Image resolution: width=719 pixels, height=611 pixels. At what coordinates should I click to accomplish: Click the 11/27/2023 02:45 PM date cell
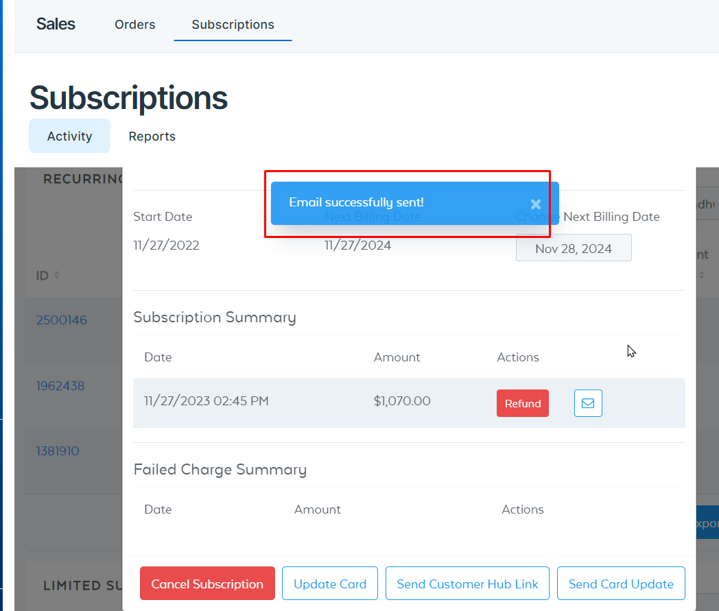pyautogui.click(x=207, y=400)
